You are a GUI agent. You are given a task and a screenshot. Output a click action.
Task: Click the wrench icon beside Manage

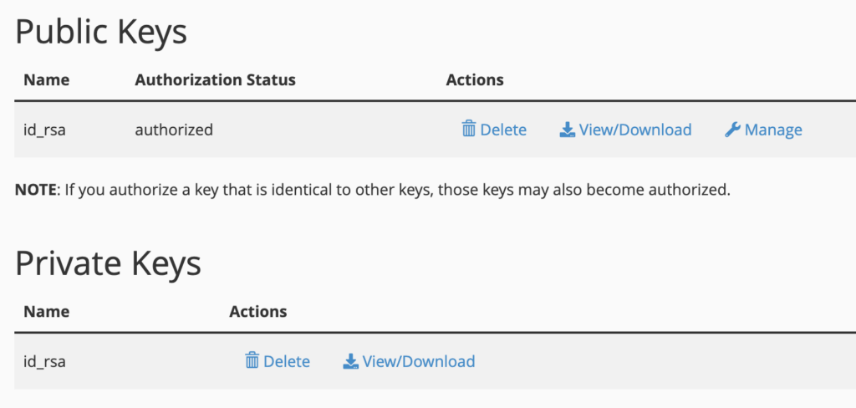coord(732,130)
